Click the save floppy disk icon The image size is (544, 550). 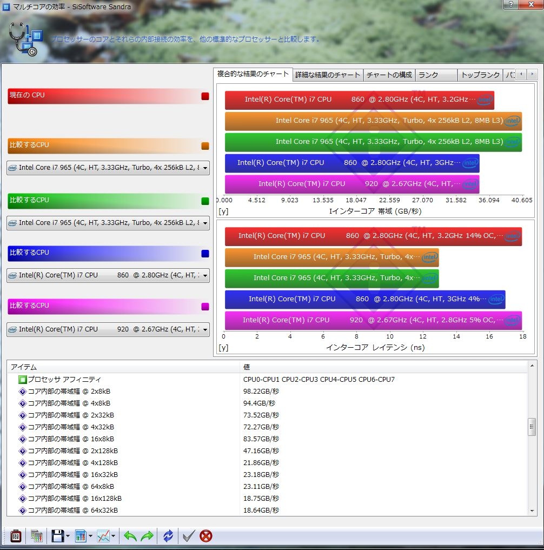click(57, 536)
